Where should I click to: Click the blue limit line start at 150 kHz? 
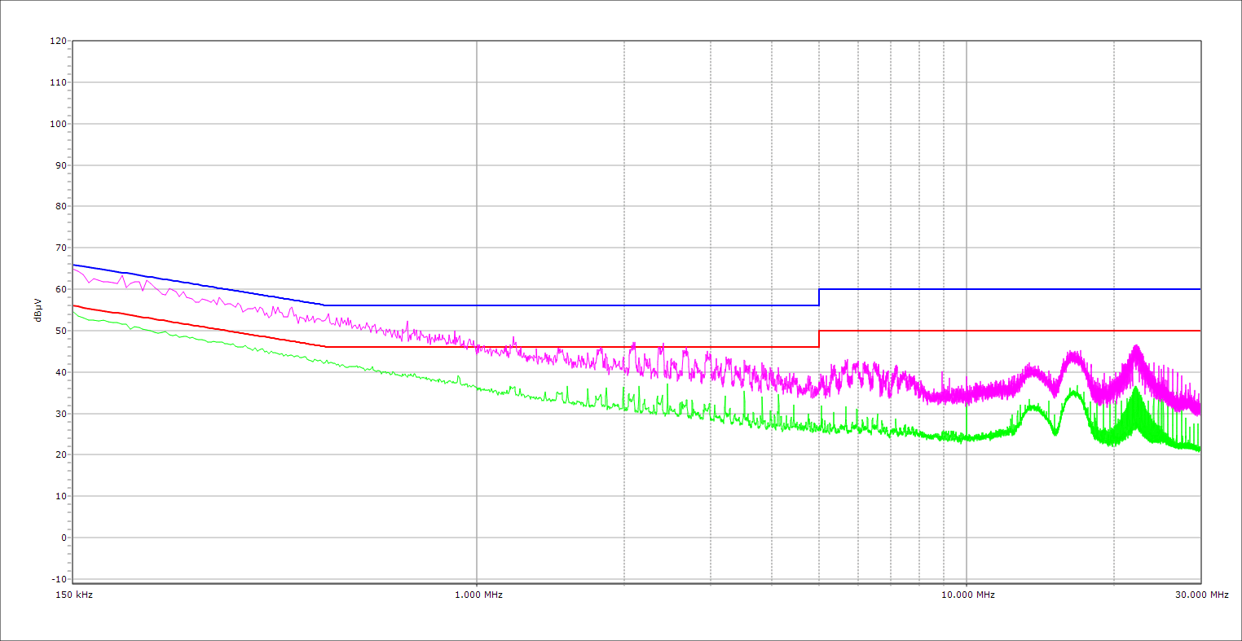point(74,265)
